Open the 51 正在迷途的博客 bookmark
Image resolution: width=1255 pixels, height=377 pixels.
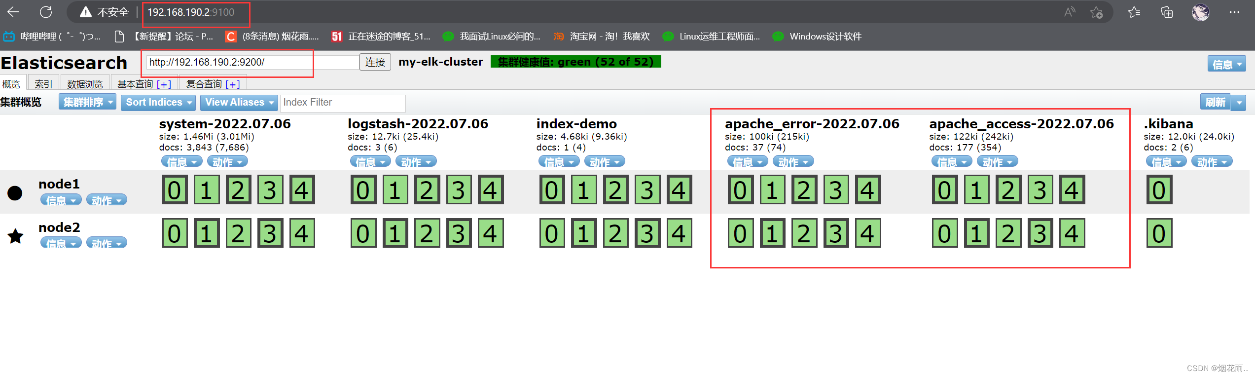click(381, 36)
